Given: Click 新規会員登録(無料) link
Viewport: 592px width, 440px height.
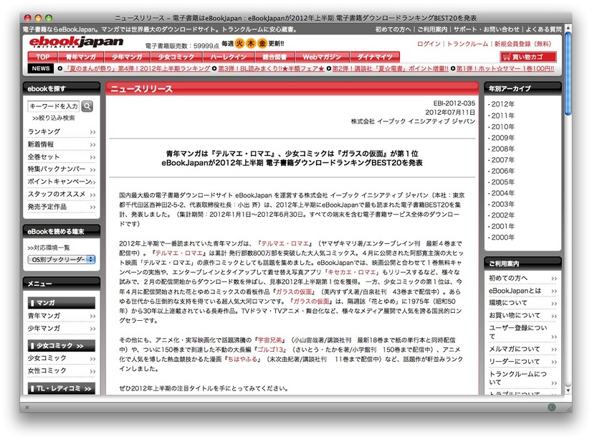Looking at the screenshot, I should pyautogui.click(x=522, y=44).
